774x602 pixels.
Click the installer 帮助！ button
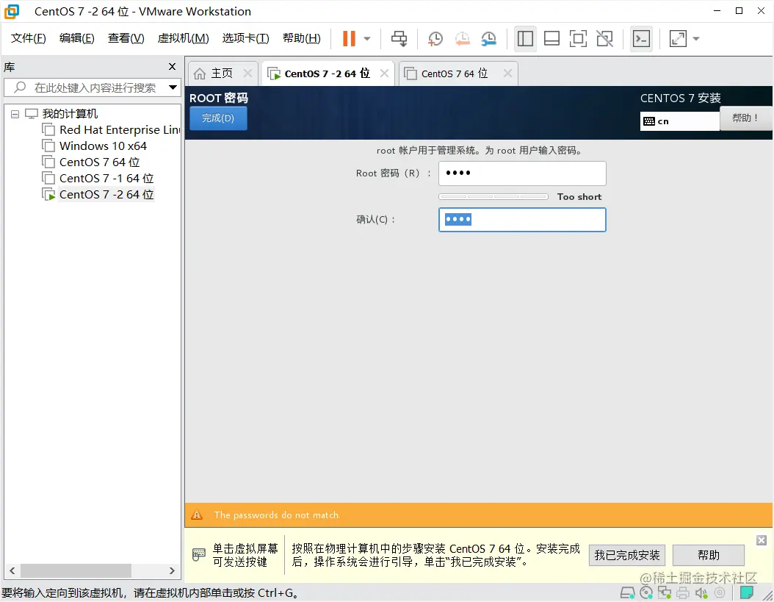coord(745,118)
